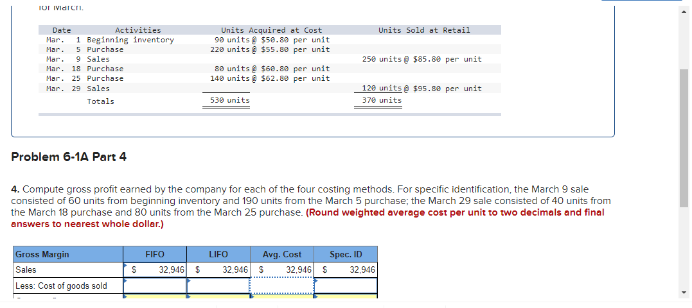Select Avg. Cost cost of goods sold cell
Screen dimensions: 692x308
(281, 286)
